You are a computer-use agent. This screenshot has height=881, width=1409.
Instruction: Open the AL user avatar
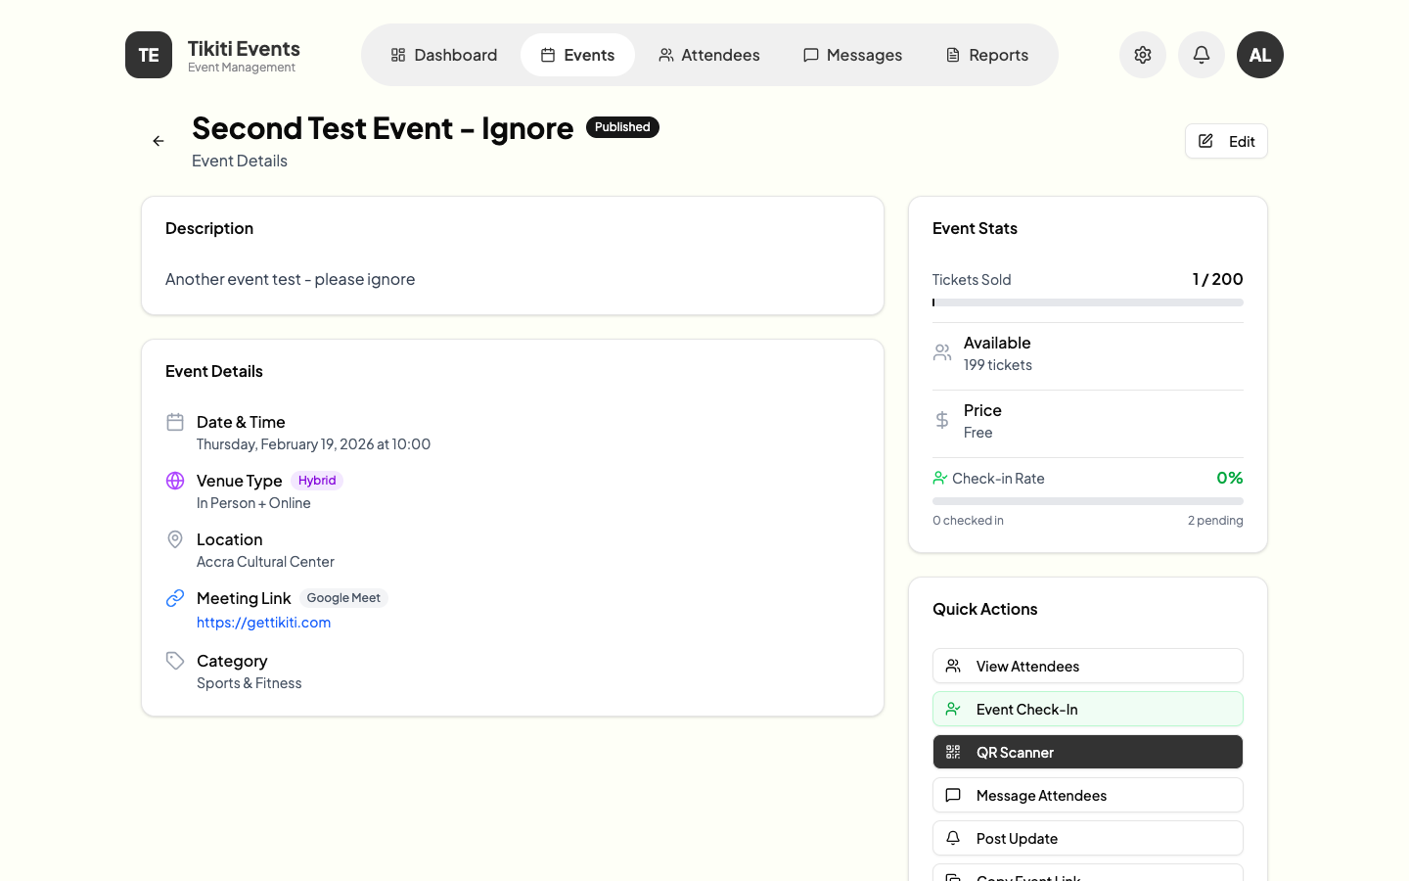tap(1260, 55)
